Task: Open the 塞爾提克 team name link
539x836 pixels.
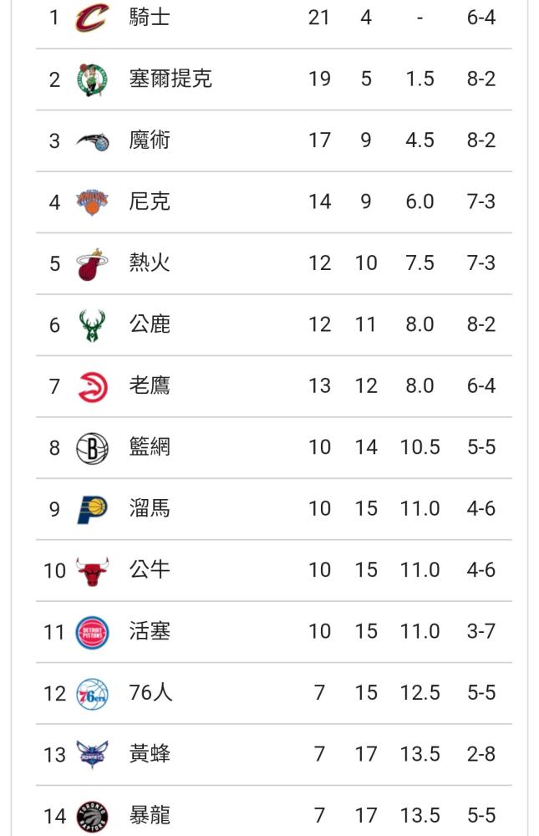Action: pyautogui.click(x=170, y=79)
